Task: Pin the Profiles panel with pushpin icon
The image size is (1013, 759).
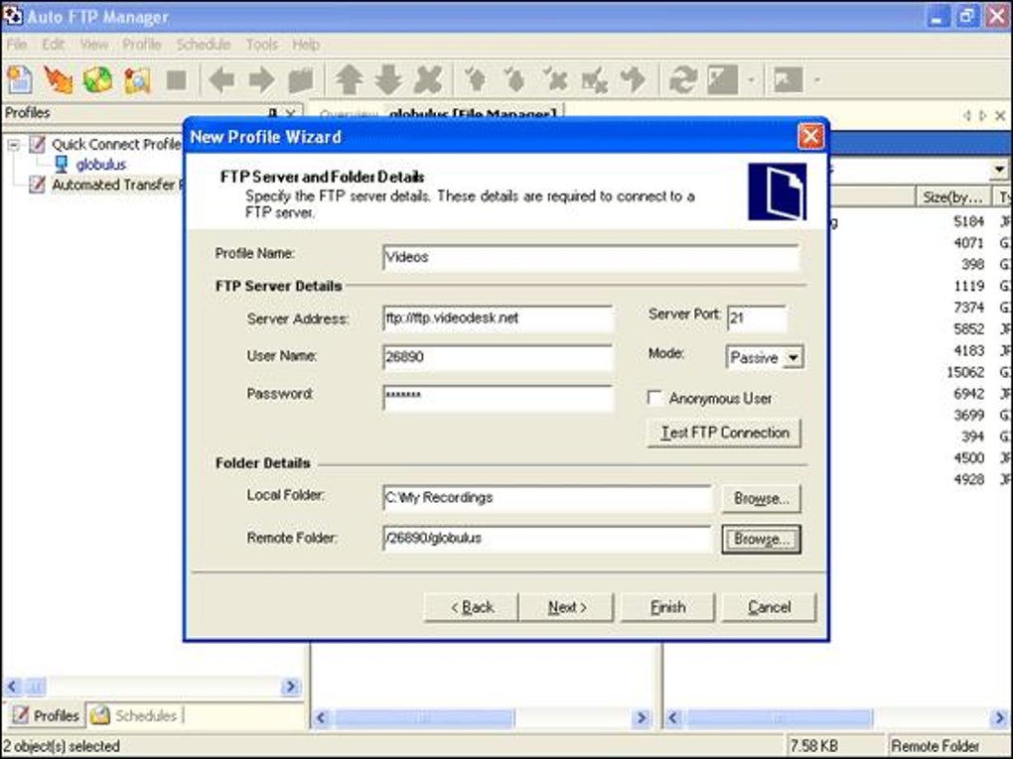Action: point(273,113)
